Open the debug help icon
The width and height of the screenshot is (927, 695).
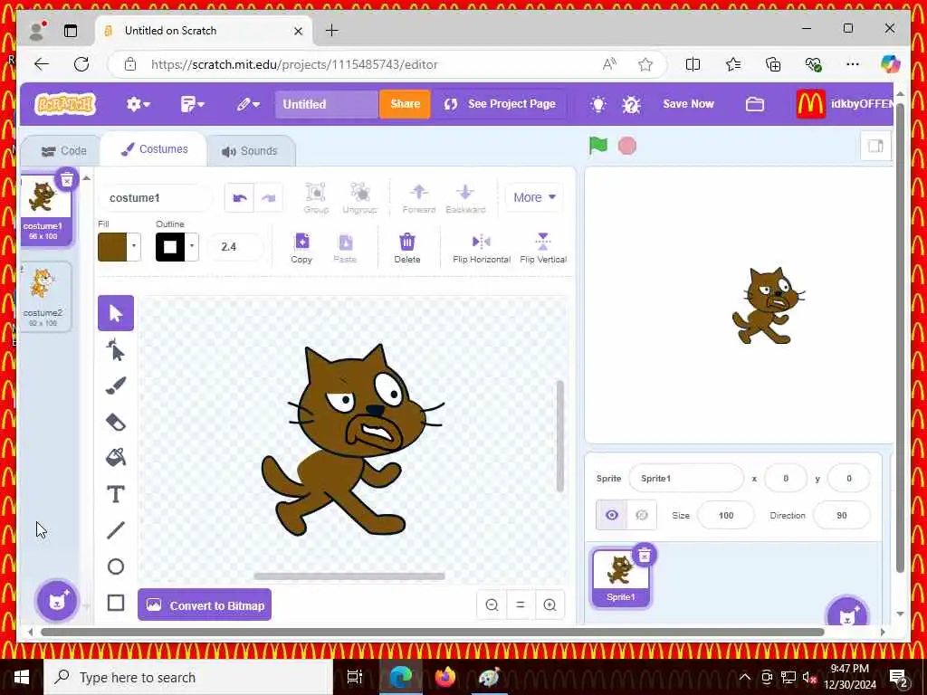point(631,105)
